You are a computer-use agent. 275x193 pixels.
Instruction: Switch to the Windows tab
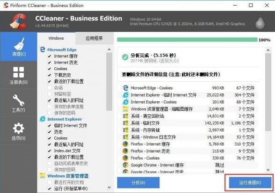coord(56,38)
